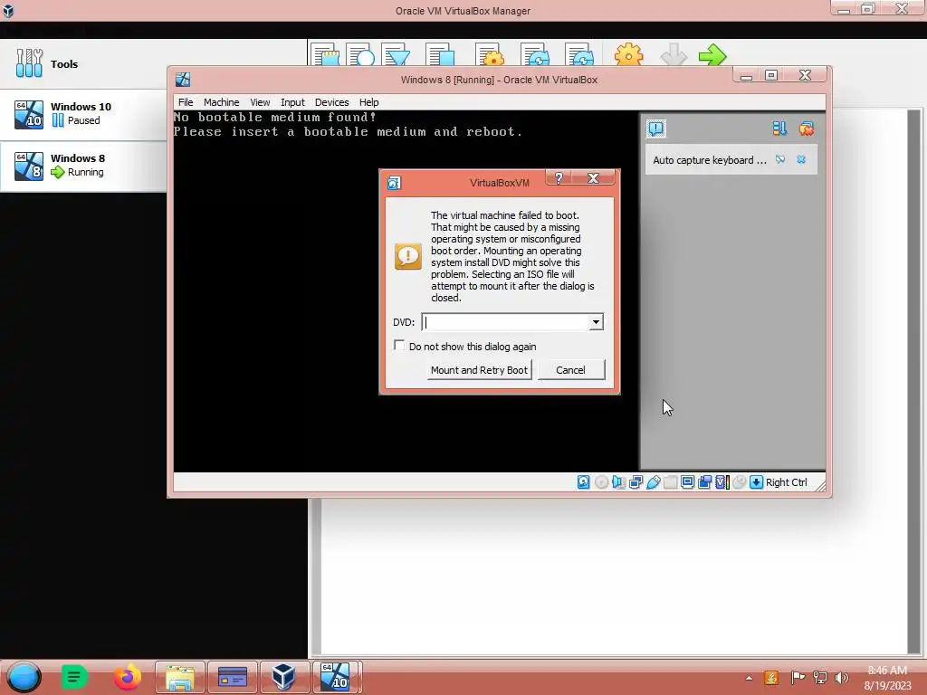Click the Windows 10 VM taskbar icon
The height and width of the screenshot is (695, 927).
tap(336, 677)
